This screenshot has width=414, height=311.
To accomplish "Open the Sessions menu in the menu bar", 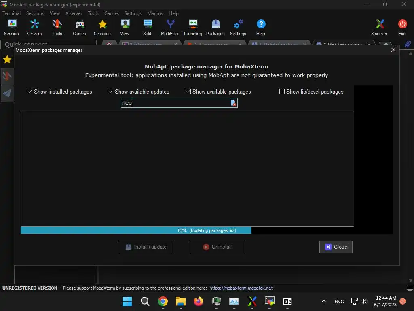I will pos(35,13).
